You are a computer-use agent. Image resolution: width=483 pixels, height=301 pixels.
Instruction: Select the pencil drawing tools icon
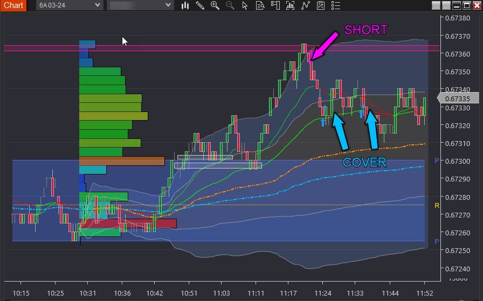tap(200, 5)
